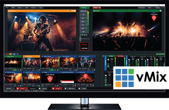The height and width of the screenshot is (110, 169).
Task: Click the Master audio settings gear
Action: (x=108, y=59)
